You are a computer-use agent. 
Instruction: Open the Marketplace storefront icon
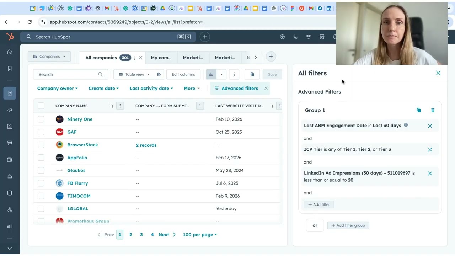click(322, 37)
